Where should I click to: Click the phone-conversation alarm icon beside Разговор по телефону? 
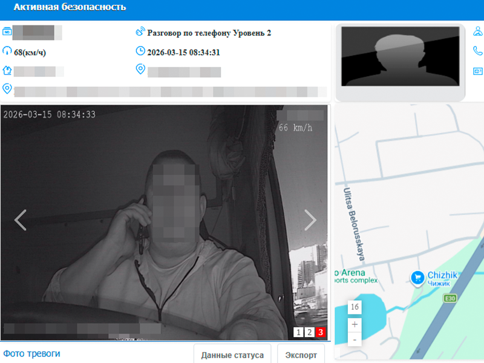pyautogui.click(x=141, y=33)
